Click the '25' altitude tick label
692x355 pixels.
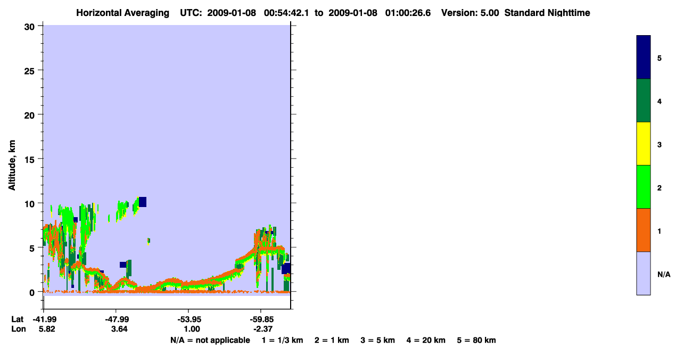pyautogui.click(x=31, y=71)
